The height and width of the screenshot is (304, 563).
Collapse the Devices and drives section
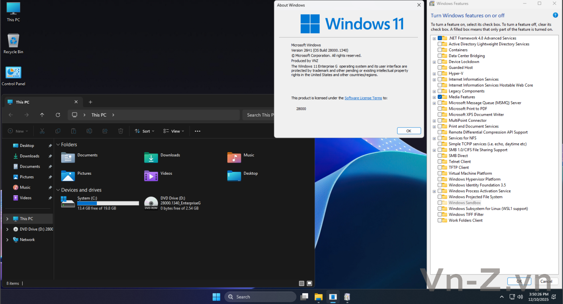pos(58,190)
